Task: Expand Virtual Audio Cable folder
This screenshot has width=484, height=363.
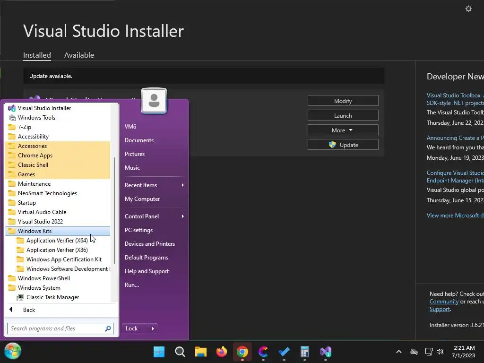Action: point(57,212)
